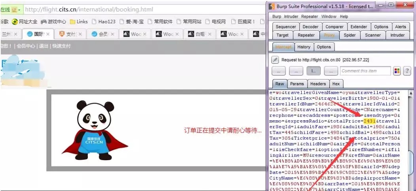
Task: Click the pencil edit icon beside request target
Action: click(275, 60)
